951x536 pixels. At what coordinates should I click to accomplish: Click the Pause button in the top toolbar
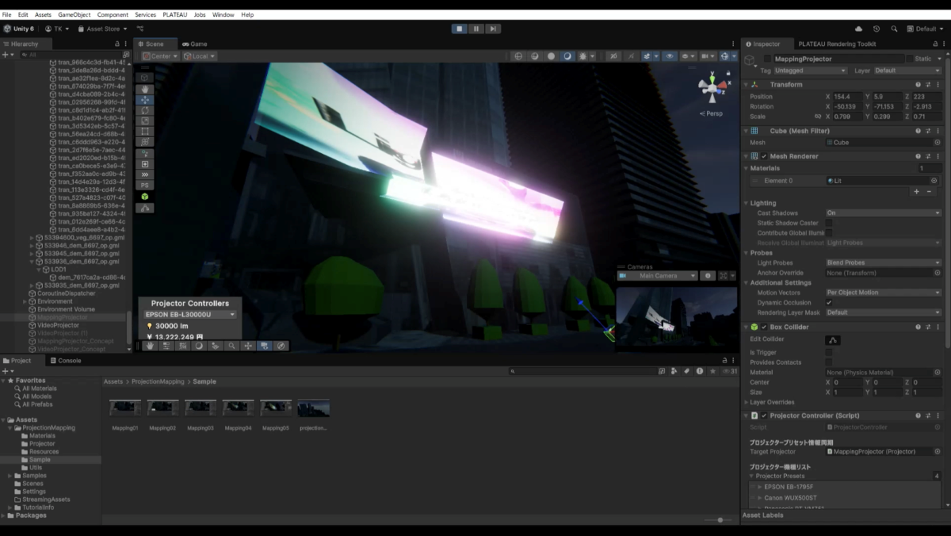tap(476, 29)
